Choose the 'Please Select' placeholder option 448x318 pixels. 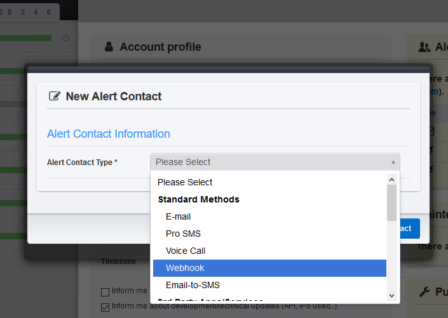(185, 182)
